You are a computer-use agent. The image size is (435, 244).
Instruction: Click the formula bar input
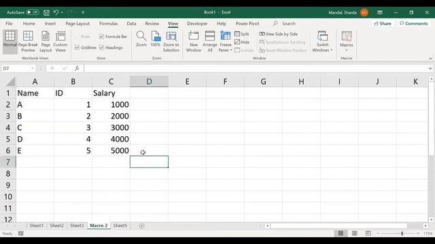256,68
